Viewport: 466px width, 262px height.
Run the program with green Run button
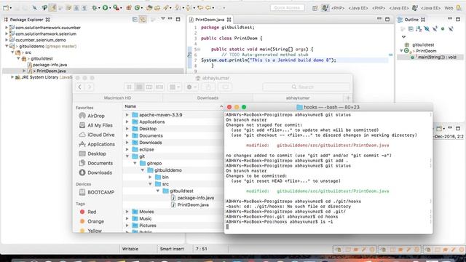tap(105, 8)
